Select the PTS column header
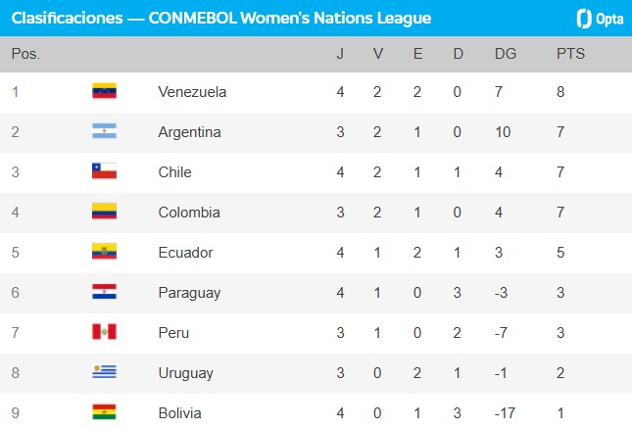The image size is (632, 429). [x=569, y=53]
